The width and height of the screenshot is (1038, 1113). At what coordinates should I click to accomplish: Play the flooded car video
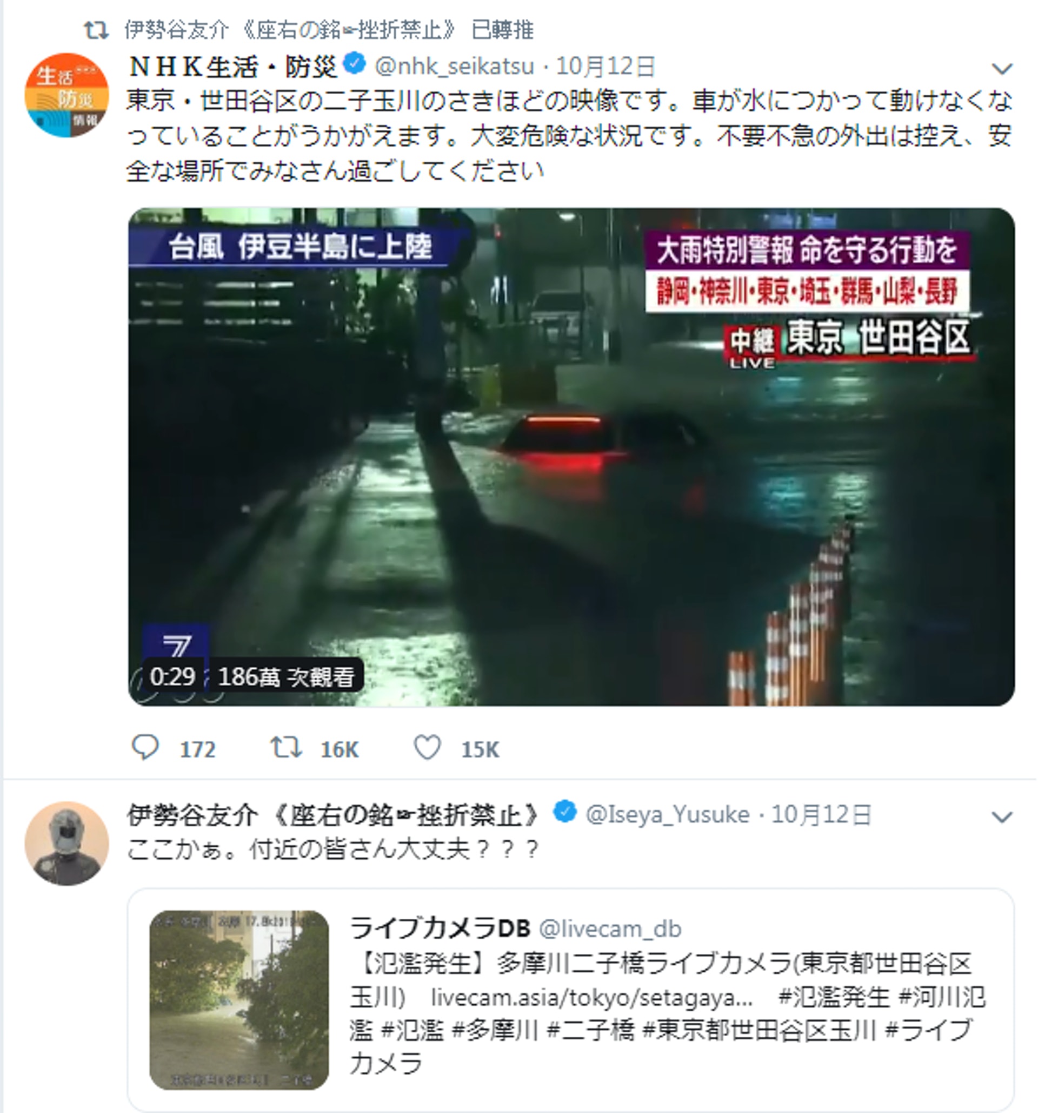click(x=571, y=456)
